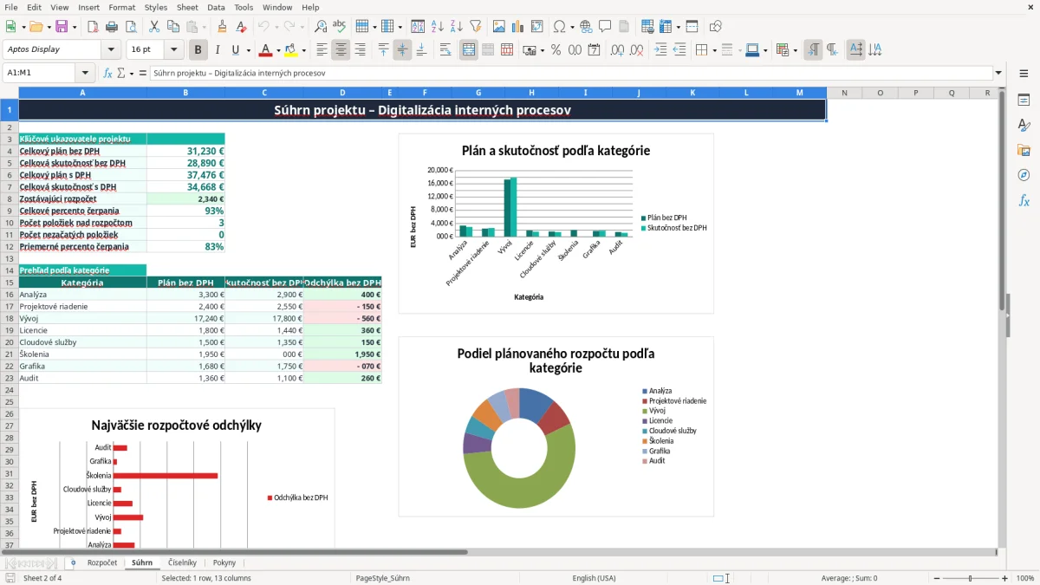Toggle Align Left for the cell

[x=322, y=49]
